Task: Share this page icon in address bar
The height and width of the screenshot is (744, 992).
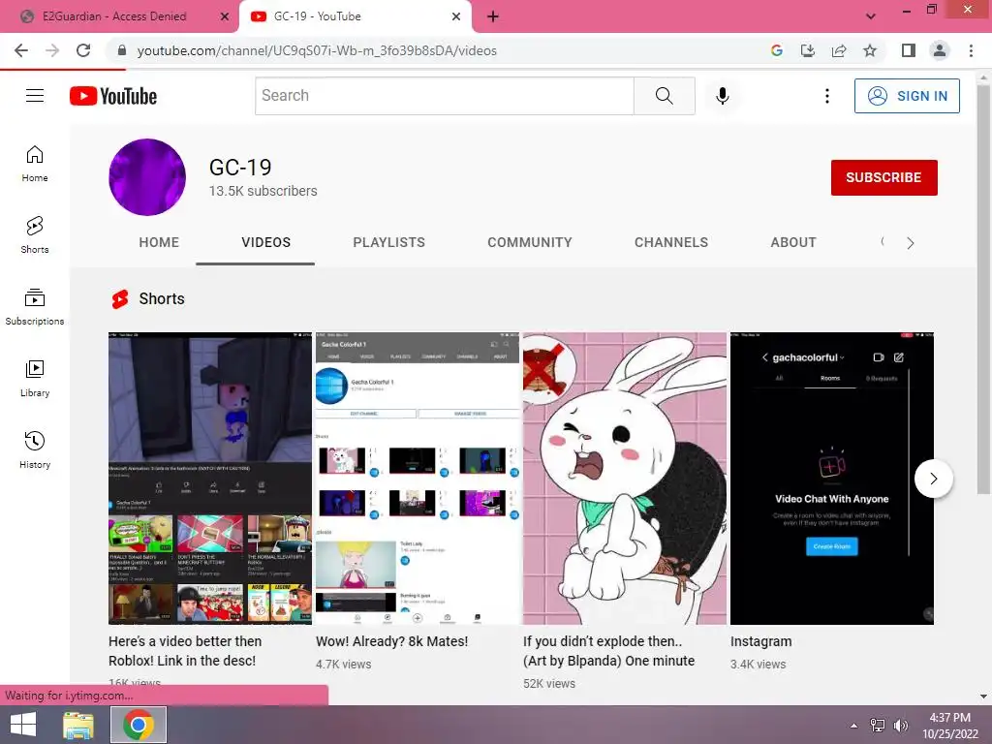Action: click(x=839, y=50)
